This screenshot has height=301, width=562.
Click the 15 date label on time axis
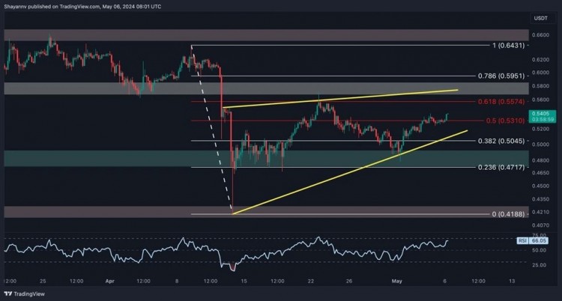(244, 282)
